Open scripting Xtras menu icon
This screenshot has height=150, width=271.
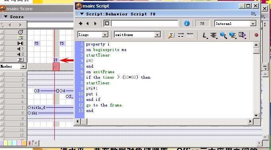tap(242, 35)
